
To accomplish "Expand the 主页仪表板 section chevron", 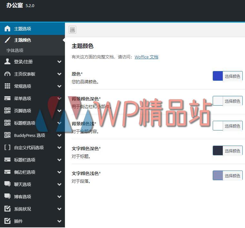I will click(59, 74).
